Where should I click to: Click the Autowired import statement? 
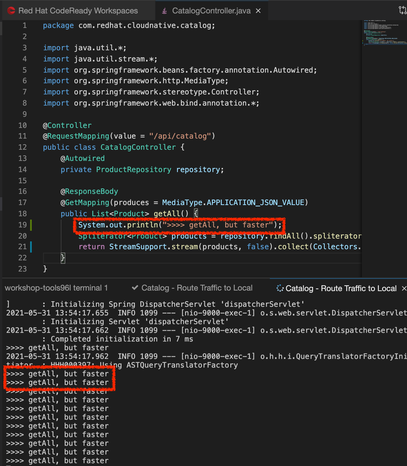click(x=180, y=70)
